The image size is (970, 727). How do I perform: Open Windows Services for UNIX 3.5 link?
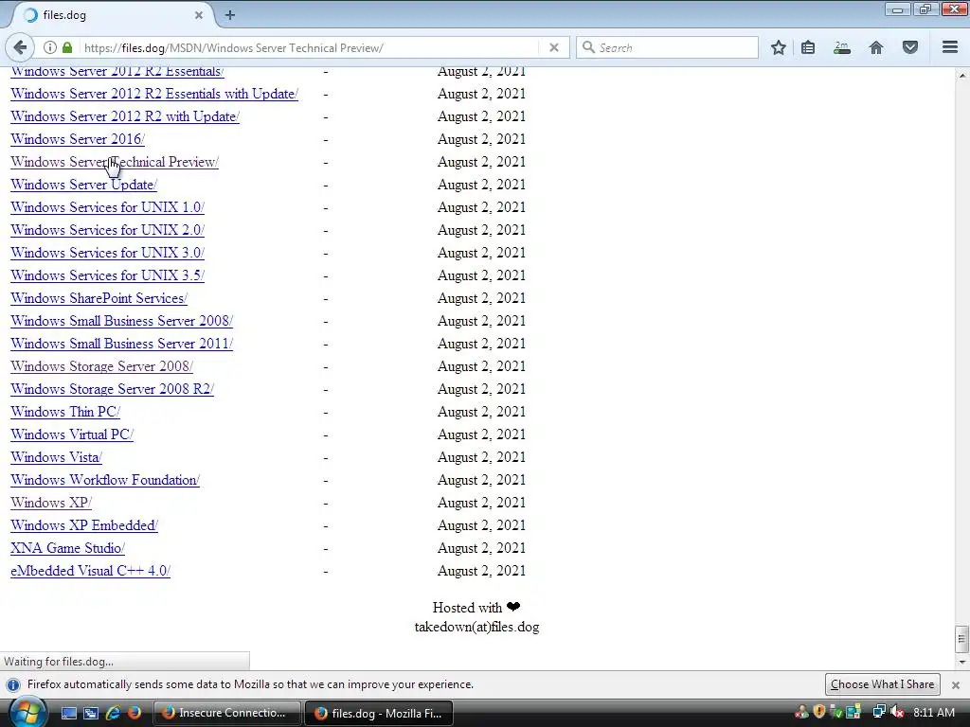tap(107, 275)
